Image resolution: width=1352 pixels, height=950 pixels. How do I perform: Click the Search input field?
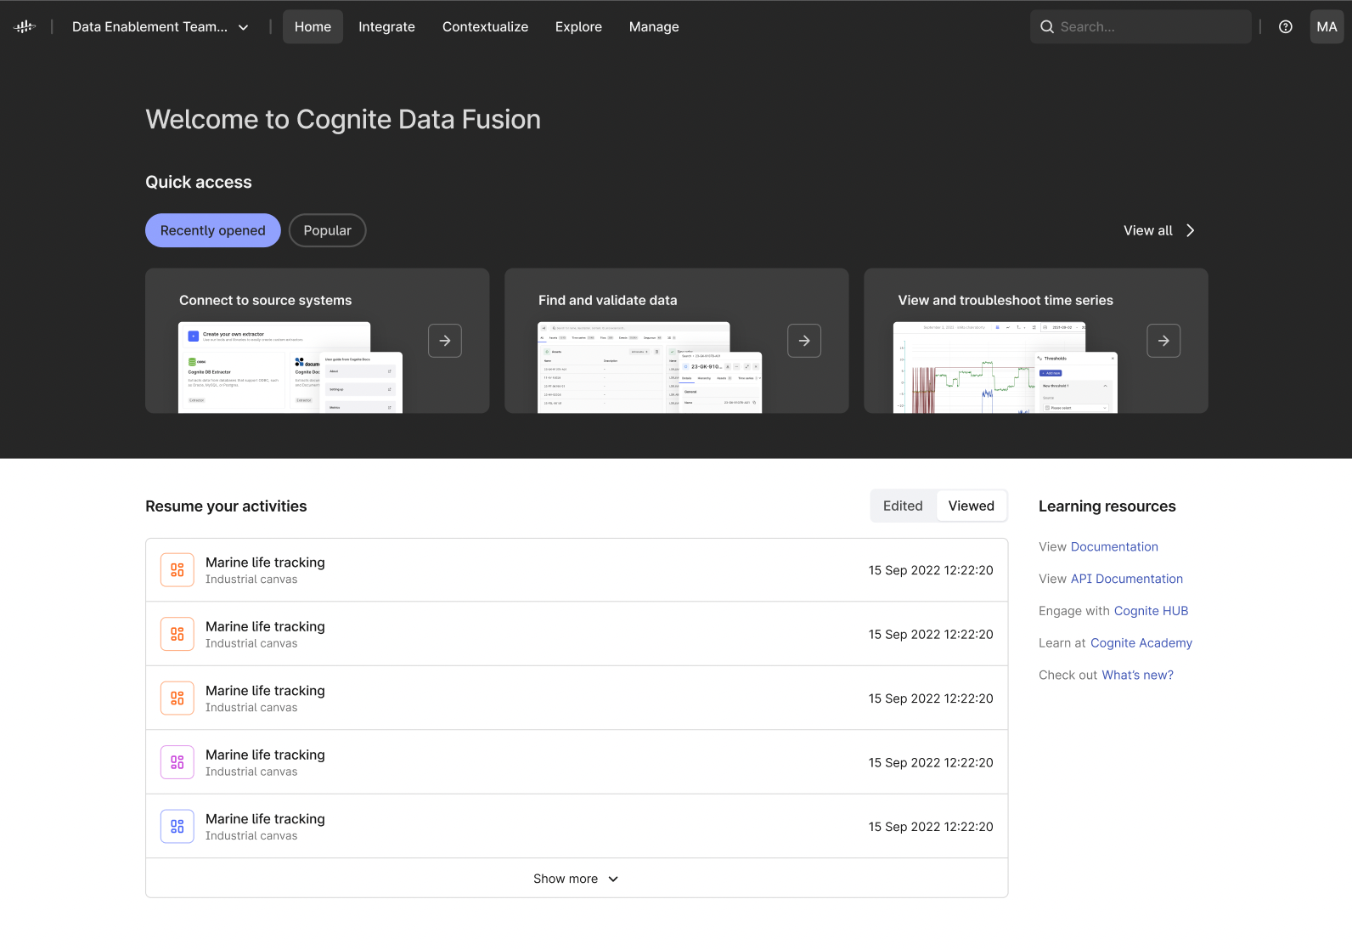point(1141,26)
